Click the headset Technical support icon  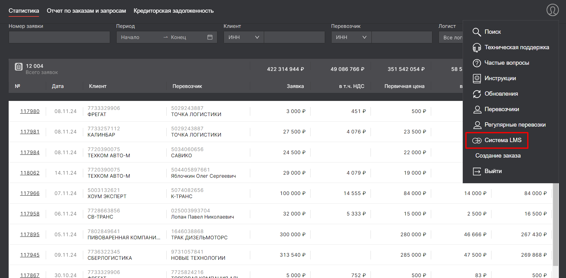coord(477,47)
